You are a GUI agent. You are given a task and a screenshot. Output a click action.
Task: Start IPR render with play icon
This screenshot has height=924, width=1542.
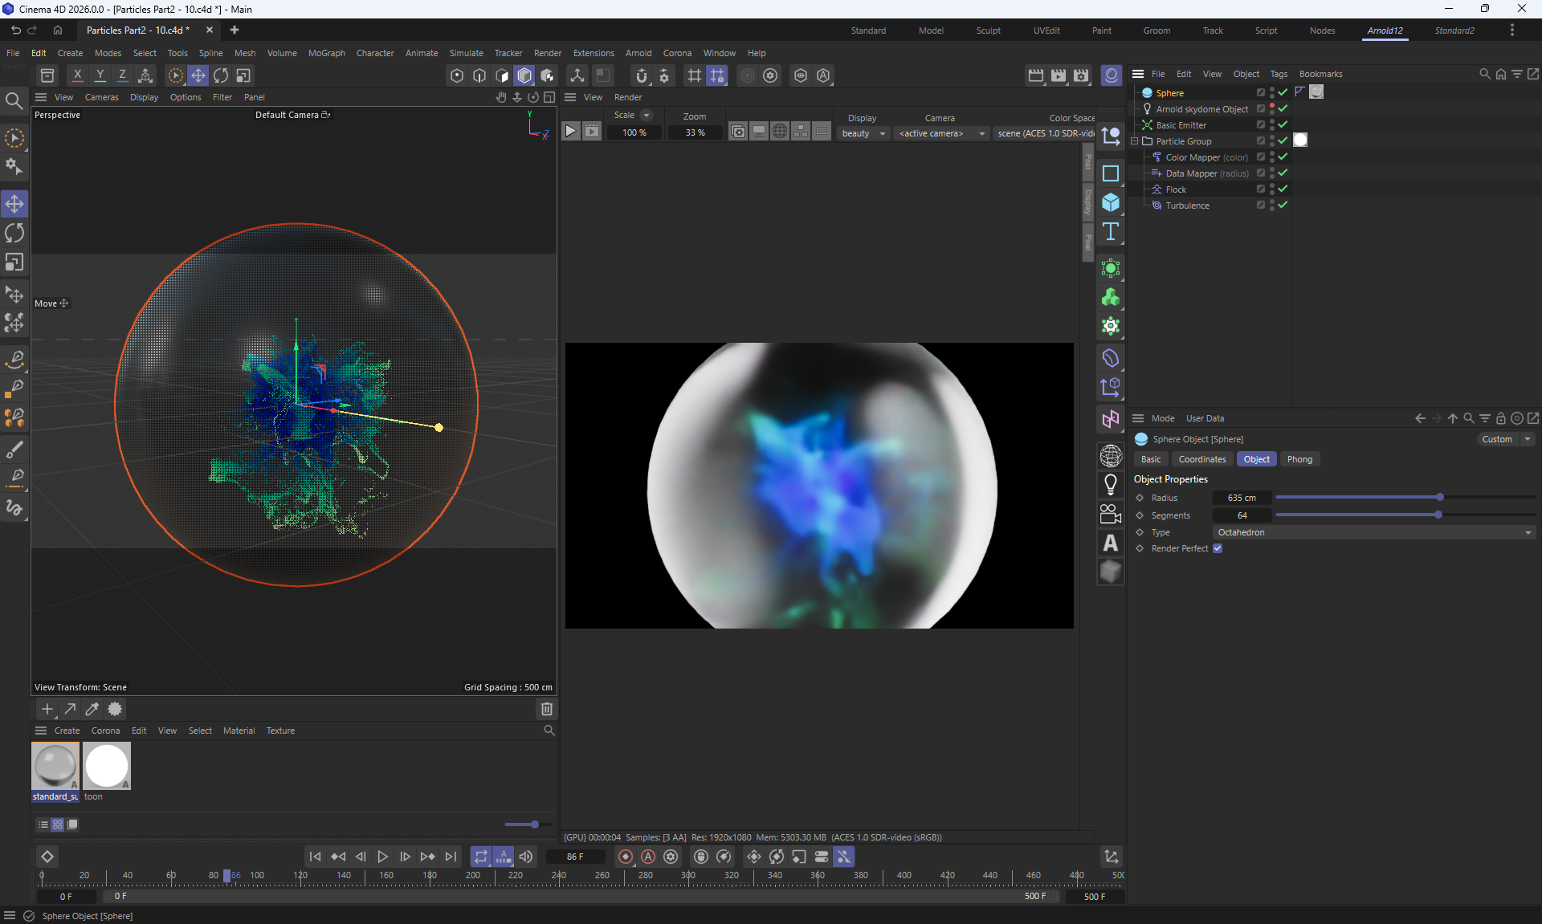[570, 131]
